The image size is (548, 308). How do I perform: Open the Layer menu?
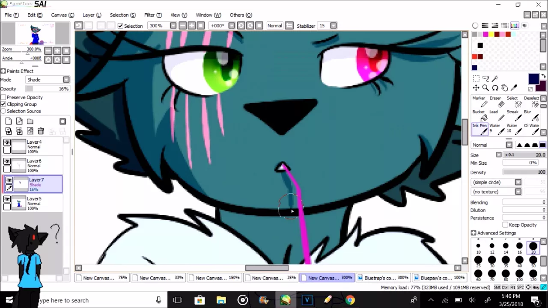(92, 15)
